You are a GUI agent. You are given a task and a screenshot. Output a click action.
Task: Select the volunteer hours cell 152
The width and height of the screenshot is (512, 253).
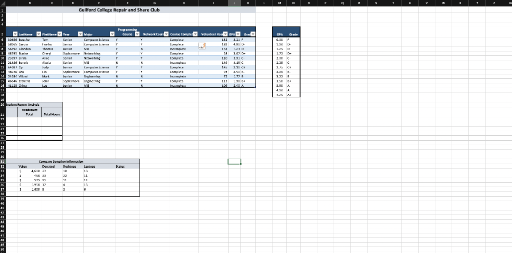coord(213,39)
